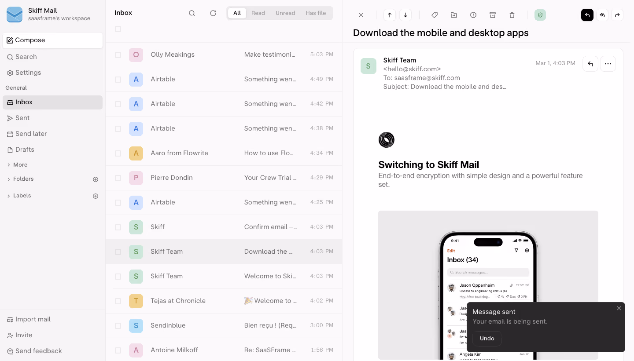Check the Olly Meakings email checkbox
This screenshot has height=361, width=634.
coord(118,55)
